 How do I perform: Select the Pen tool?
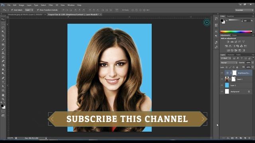point(3,78)
